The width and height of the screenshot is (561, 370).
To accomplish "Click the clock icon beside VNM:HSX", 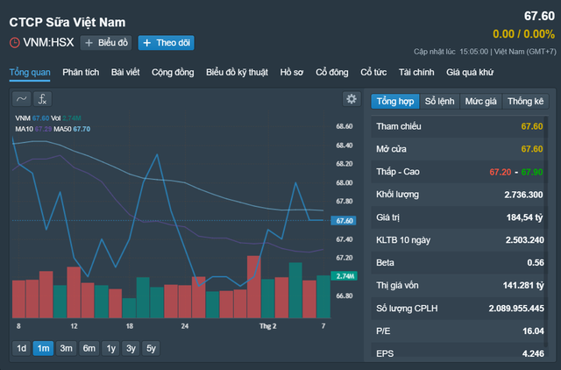I will coord(14,42).
